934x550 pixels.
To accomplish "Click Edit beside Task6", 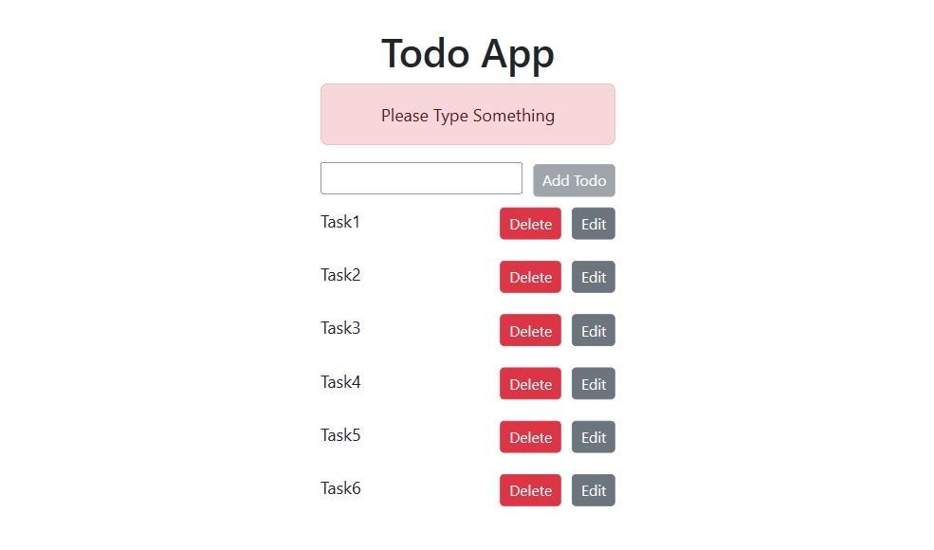I will [x=593, y=490].
